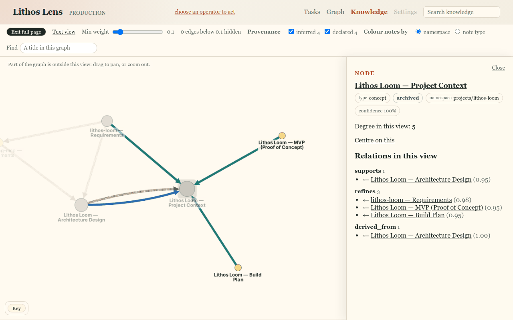Open Architecture Design link under derived_from
This screenshot has height=320, width=513.
(421, 236)
